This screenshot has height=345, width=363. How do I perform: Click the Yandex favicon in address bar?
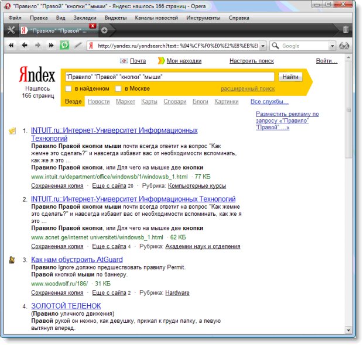pyautogui.click(x=91, y=46)
